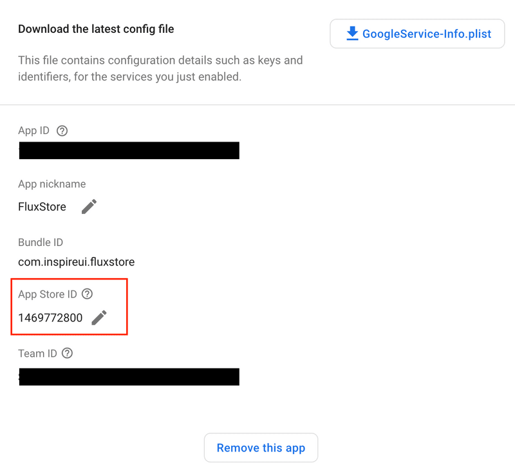
Task: Edit the App Store ID pencil
Action: coord(99,318)
